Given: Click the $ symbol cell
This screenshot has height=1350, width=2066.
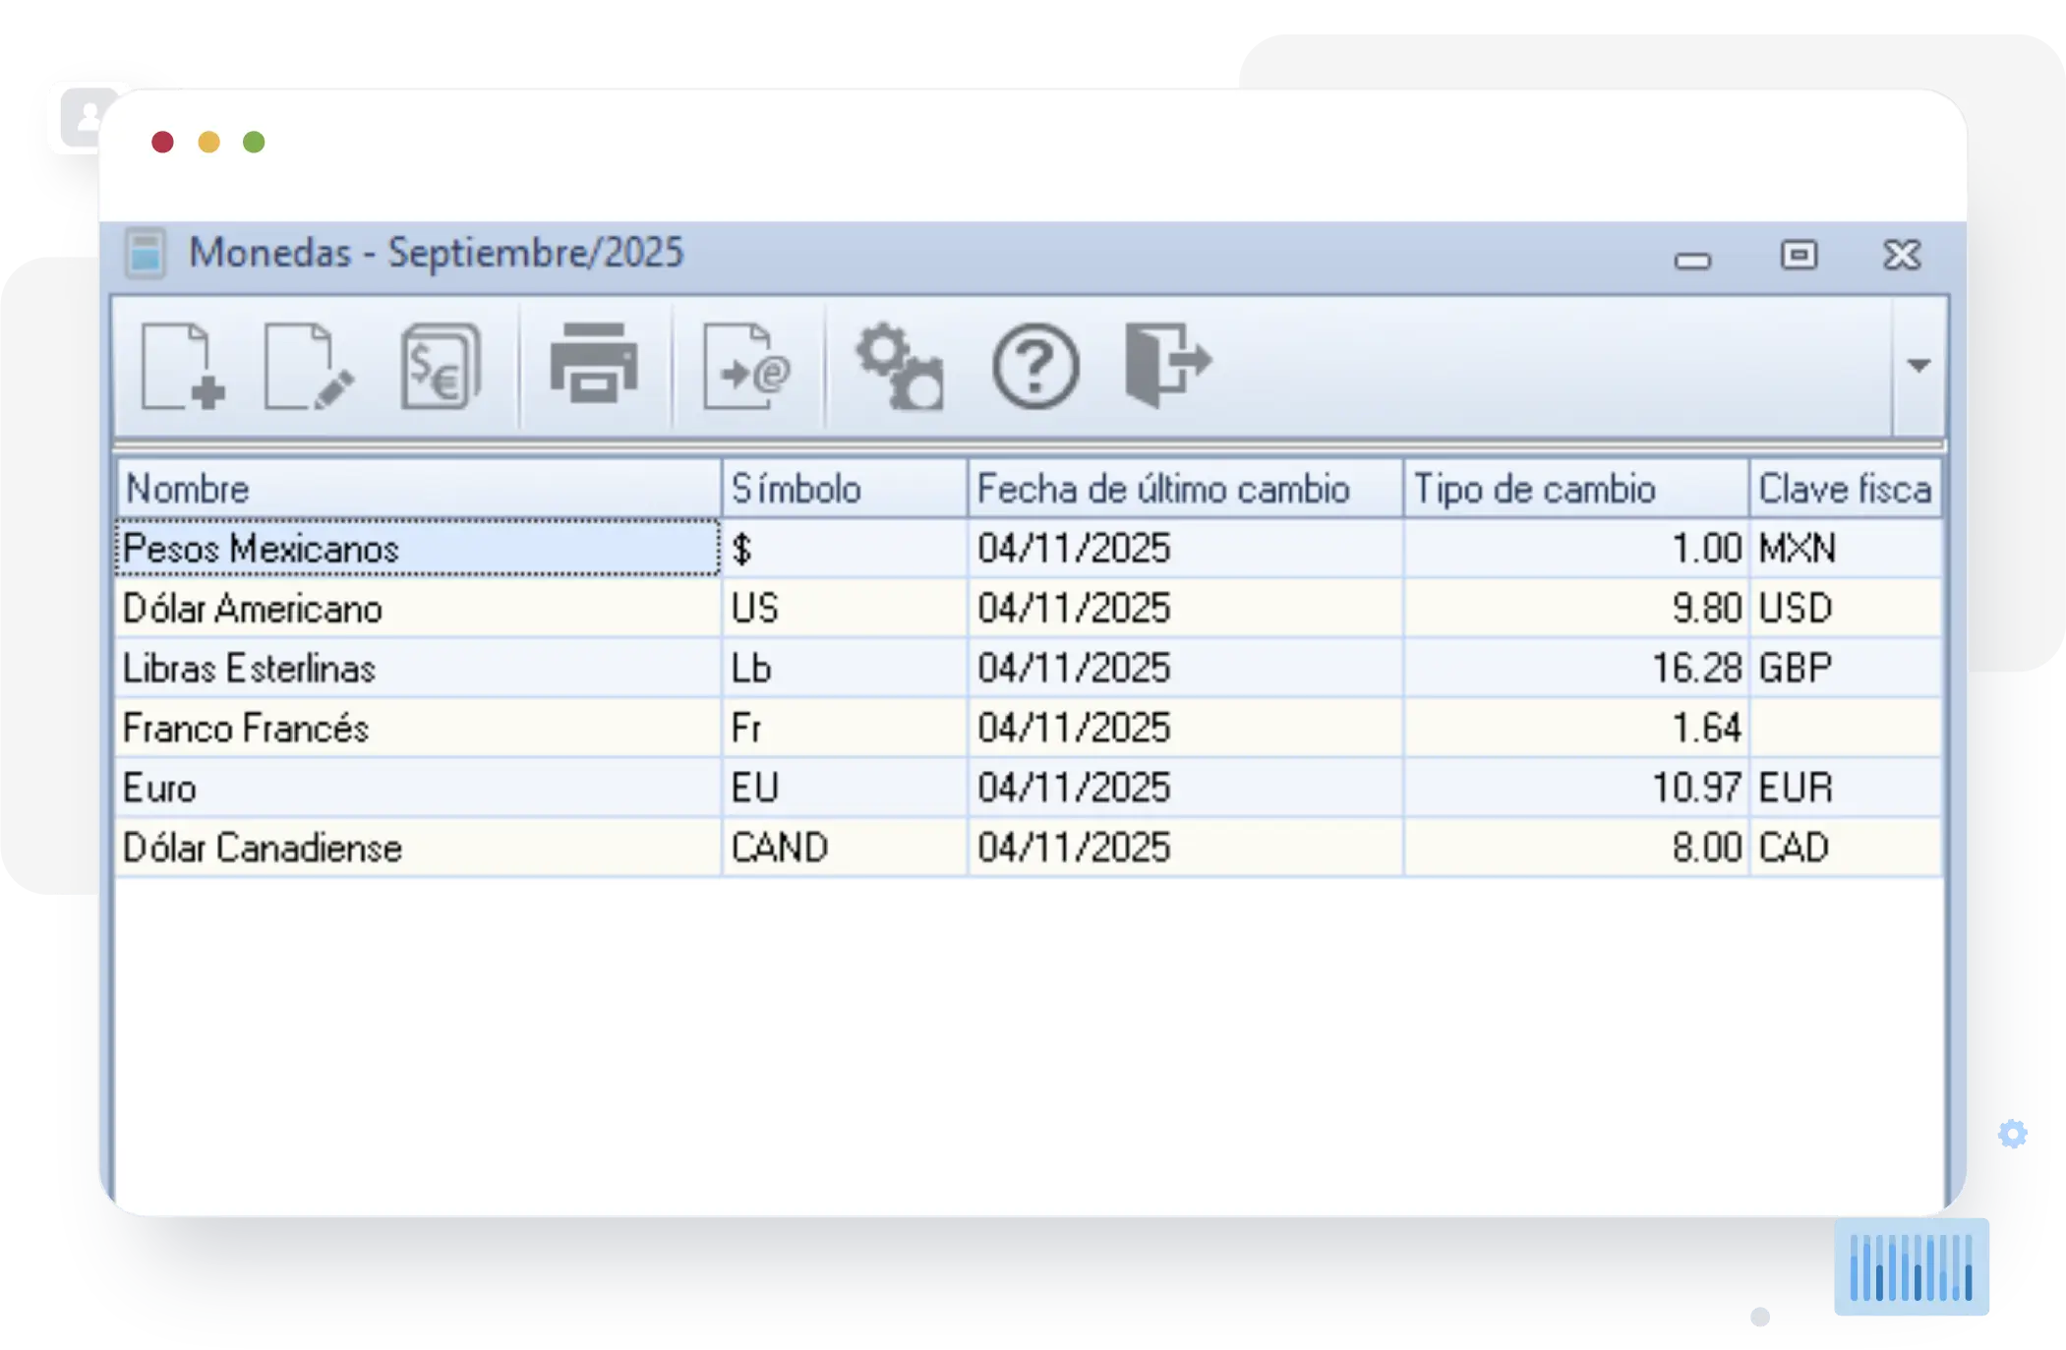Looking at the screenshot, I should click(x=845, y=548).
